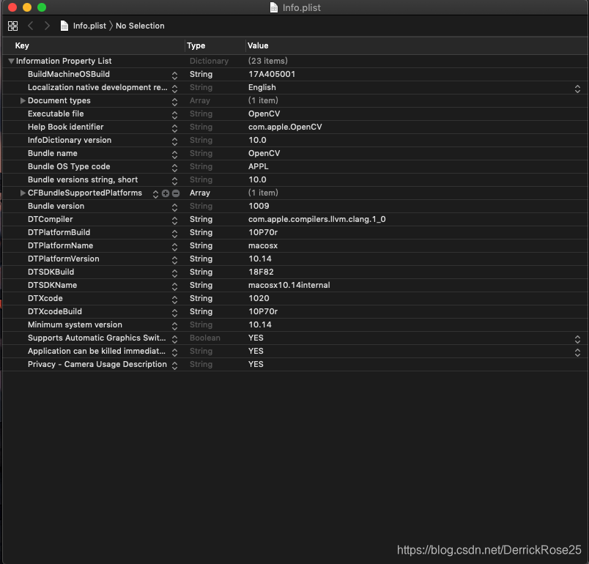589x564 pixels.
Task: Open key stepper for DTXcode
Action: pos(174,300)
